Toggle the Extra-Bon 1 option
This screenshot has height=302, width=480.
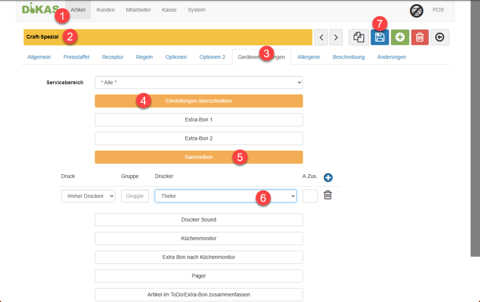(198, 119)
